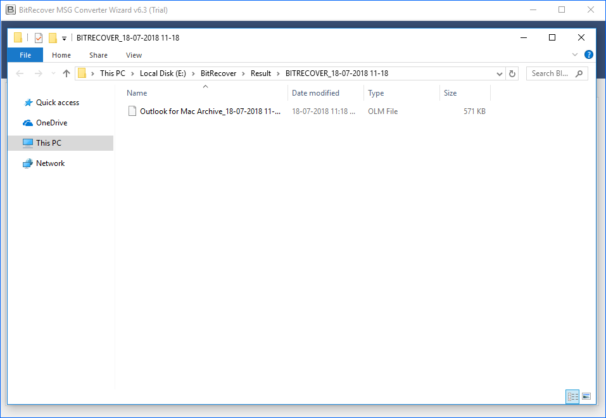Open the File ribbon tab
This screenshot has width=606, height=418.
(x=25, y=55)
